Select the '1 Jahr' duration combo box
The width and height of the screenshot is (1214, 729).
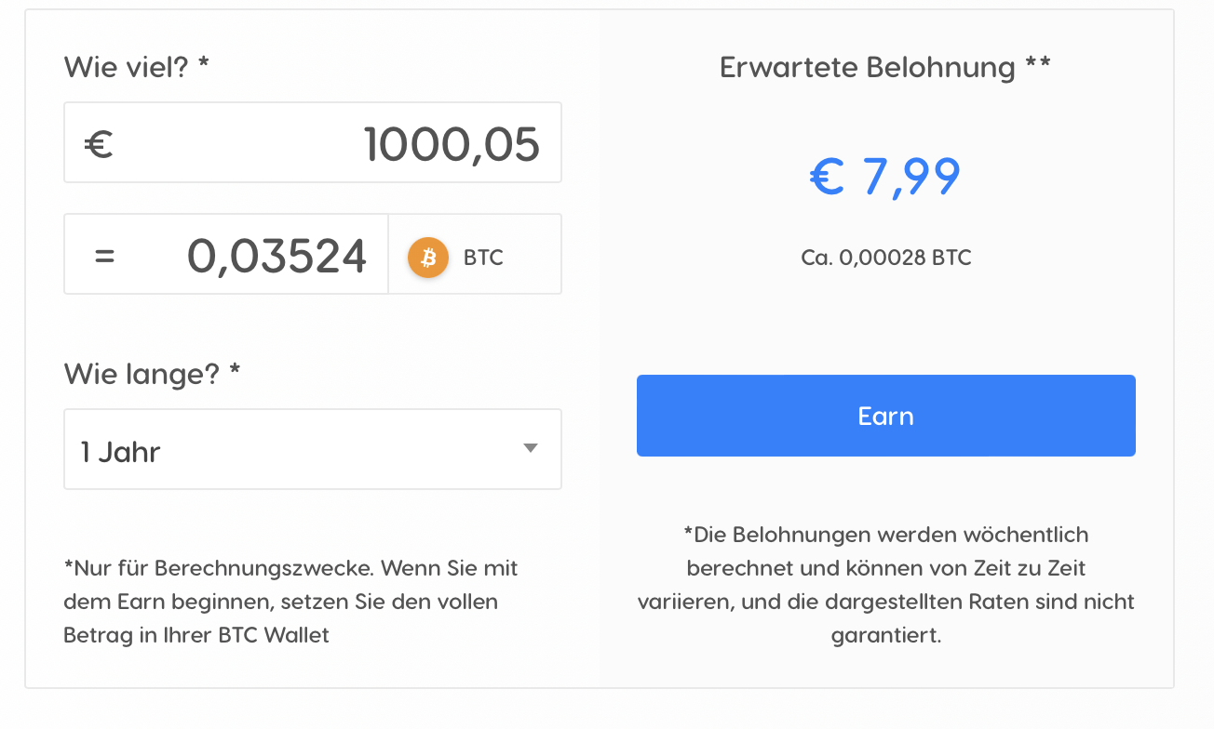(313, 449)
